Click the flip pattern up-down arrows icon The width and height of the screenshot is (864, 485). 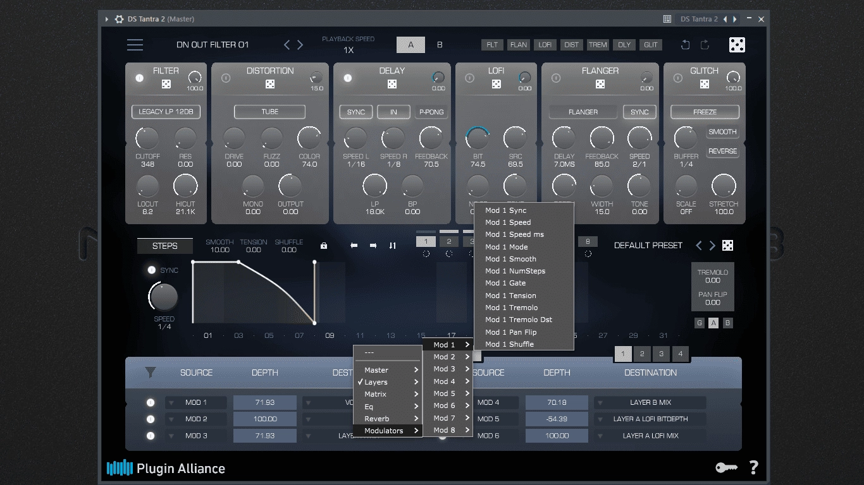[393, 246]
